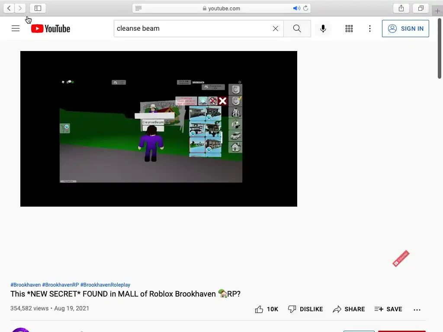This screenshot has height=332, width=443.
Task: Show the Safari sidebar
Action: (x=38, y=8)
